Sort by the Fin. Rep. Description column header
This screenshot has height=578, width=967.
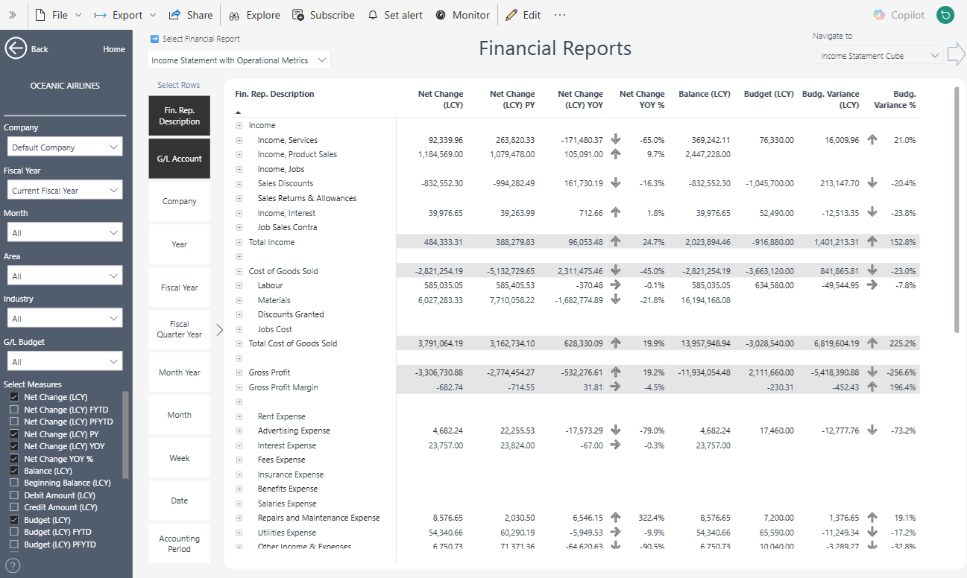coord(274,94)
